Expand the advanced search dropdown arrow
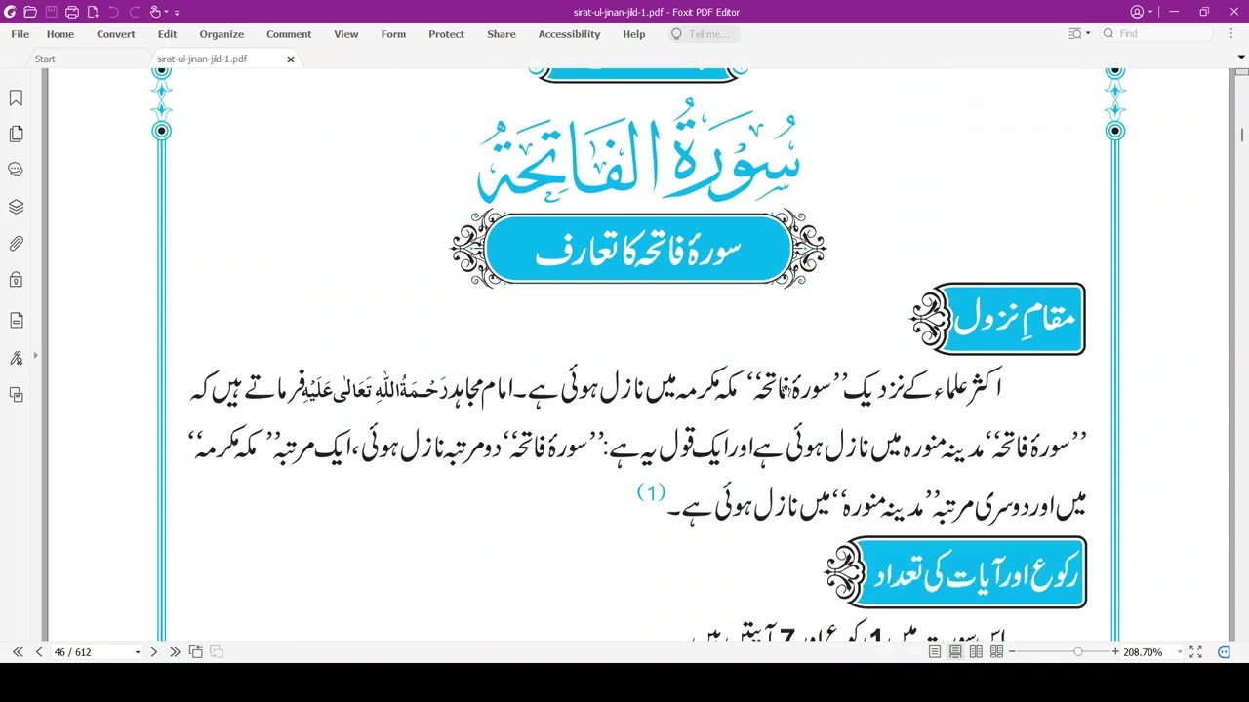The image size is (1249, 702). pos(1088,33)
